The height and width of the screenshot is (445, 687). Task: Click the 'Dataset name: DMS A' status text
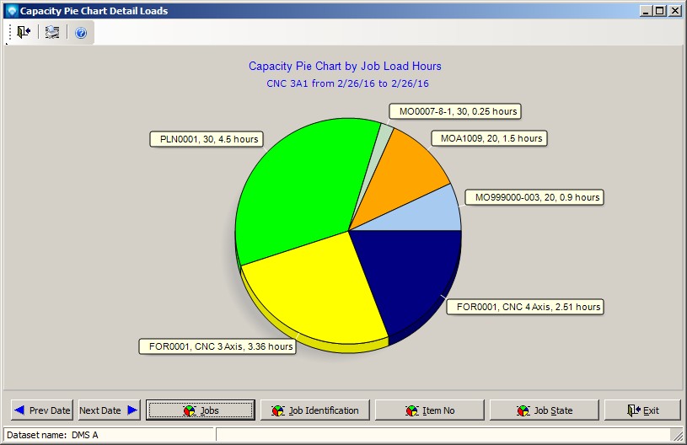tap(52, 435)
